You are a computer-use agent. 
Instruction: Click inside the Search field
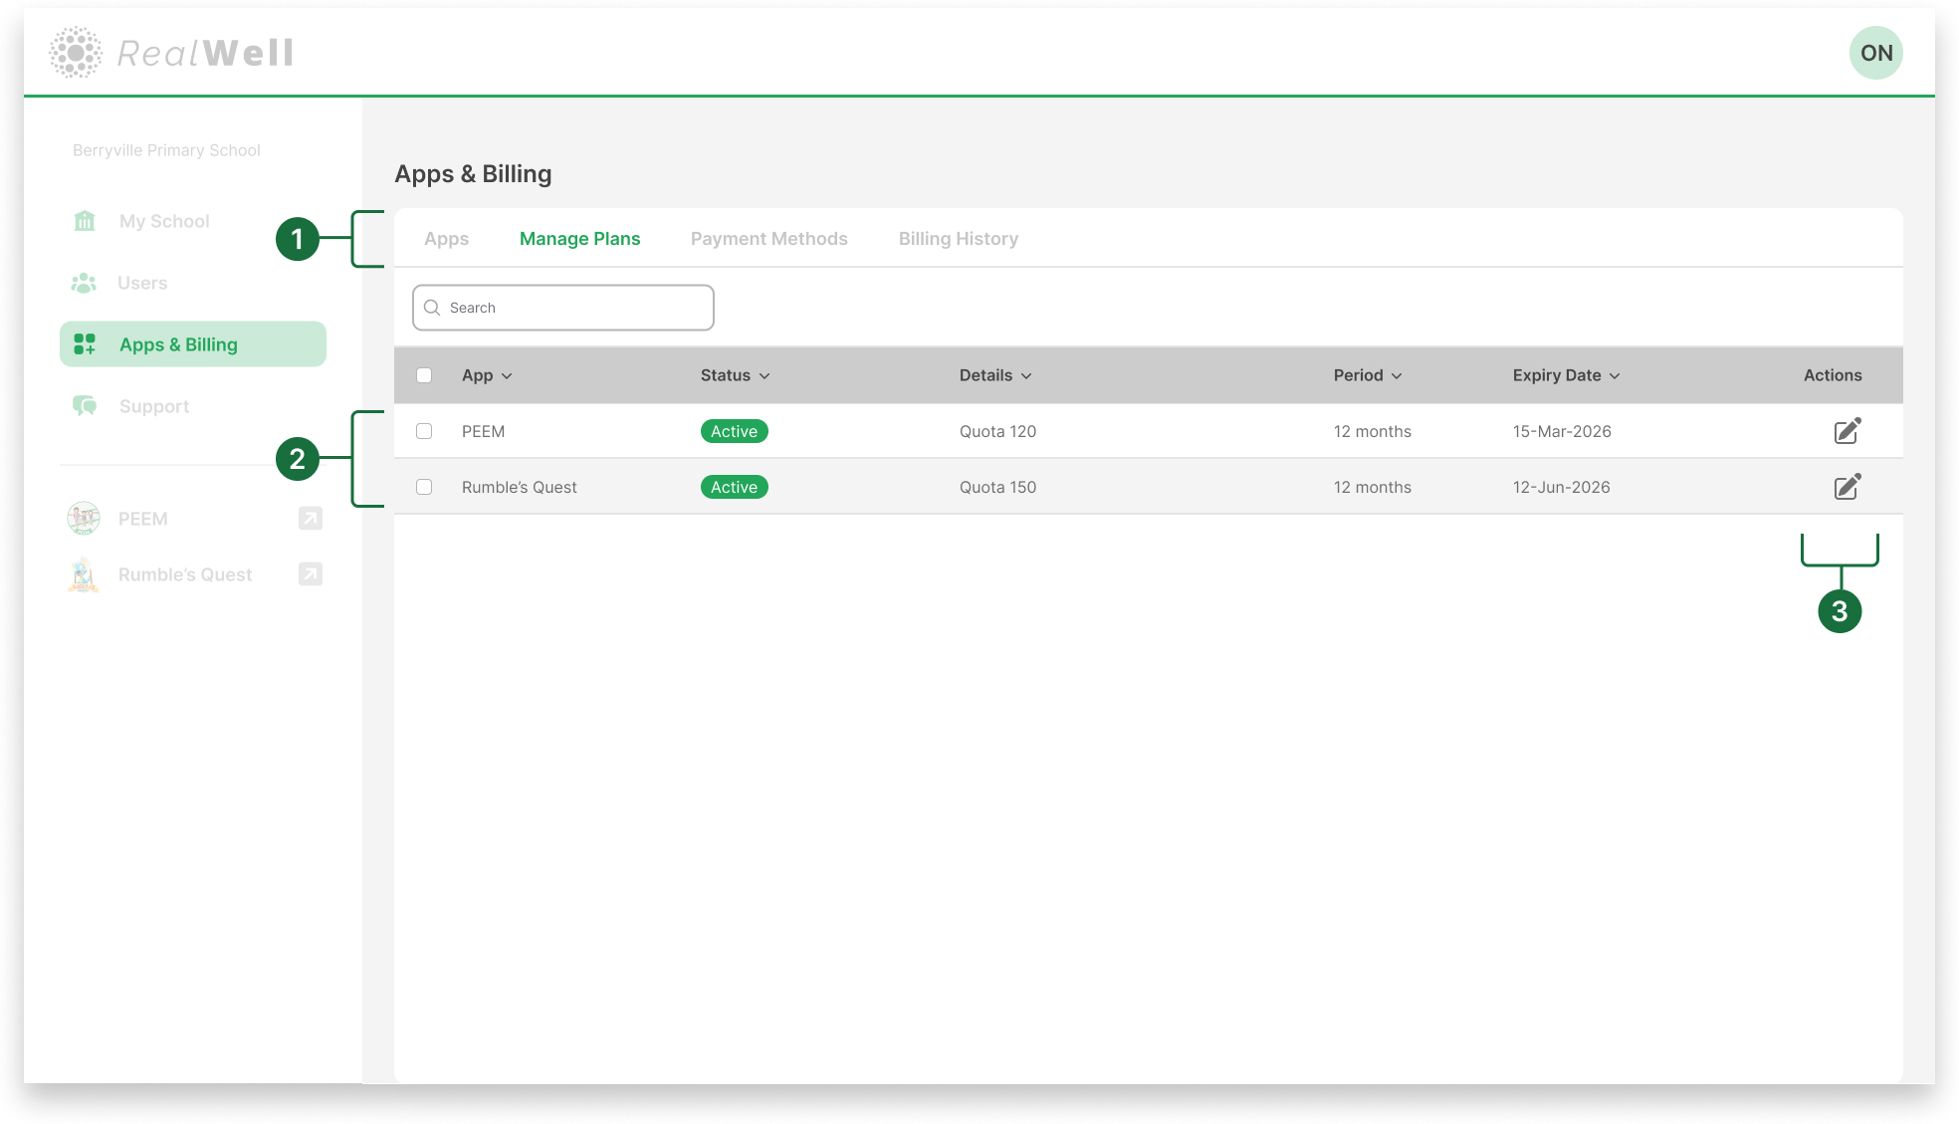tap(561, 307)
